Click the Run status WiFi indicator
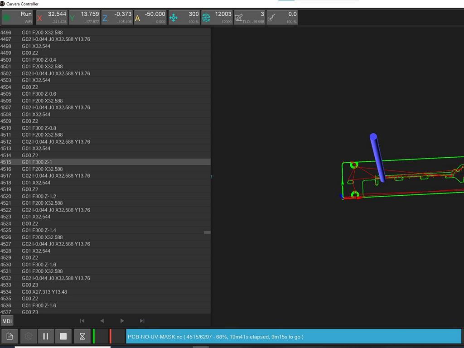 pyautogui.click(x=18, y=18)
